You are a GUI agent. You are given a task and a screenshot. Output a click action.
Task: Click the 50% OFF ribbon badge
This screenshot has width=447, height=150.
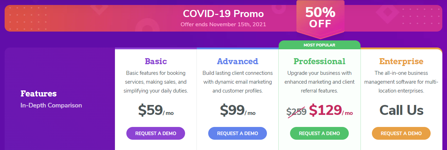pyautogui.click(x=320, y=18)
